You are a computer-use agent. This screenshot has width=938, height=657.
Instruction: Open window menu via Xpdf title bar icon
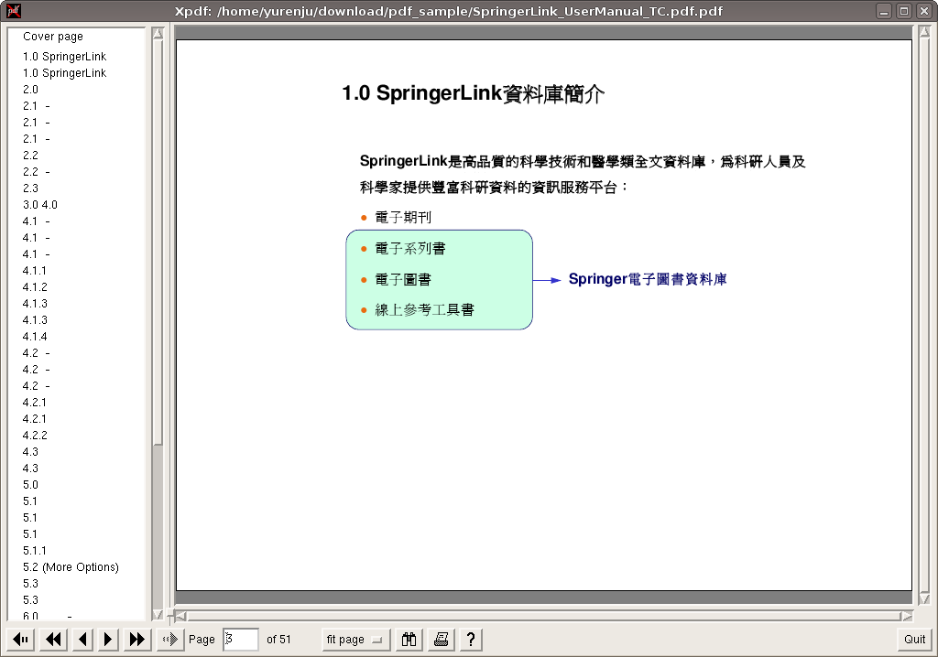[13, 11]
